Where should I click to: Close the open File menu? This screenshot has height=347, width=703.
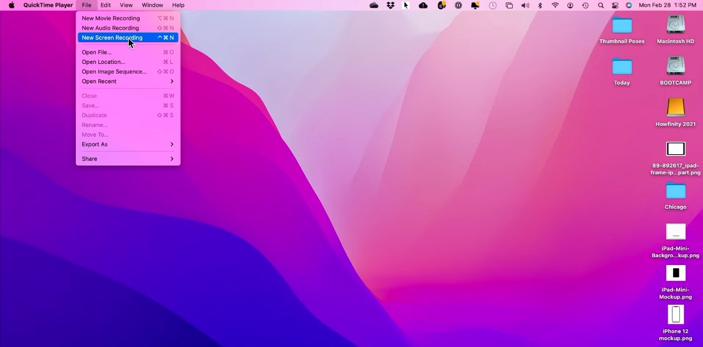pos(87,5)
